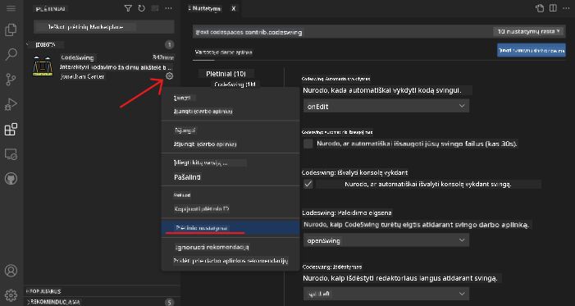Open Run and Debug view

(11, 104)
